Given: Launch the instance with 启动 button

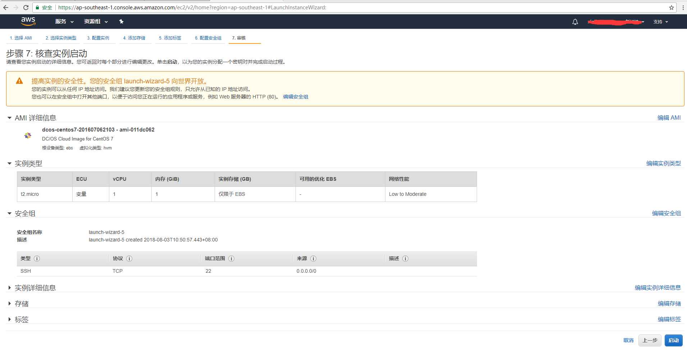Looking at the screenshot, I should coord(674,340).
